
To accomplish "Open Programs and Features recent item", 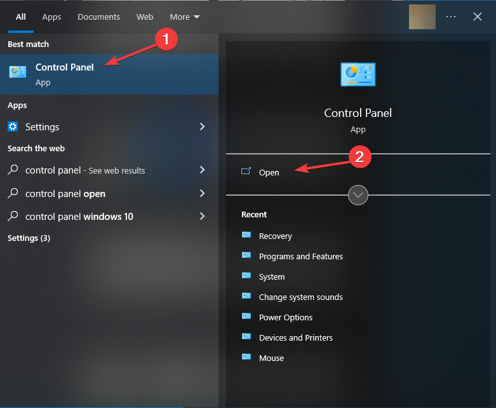I will [301, 256].
